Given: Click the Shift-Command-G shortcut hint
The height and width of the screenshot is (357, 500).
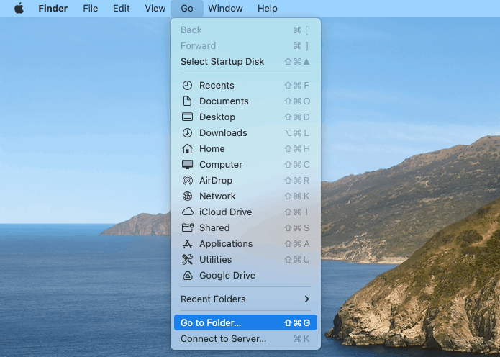Looking at the screenshot, I should tap(297, 323).
